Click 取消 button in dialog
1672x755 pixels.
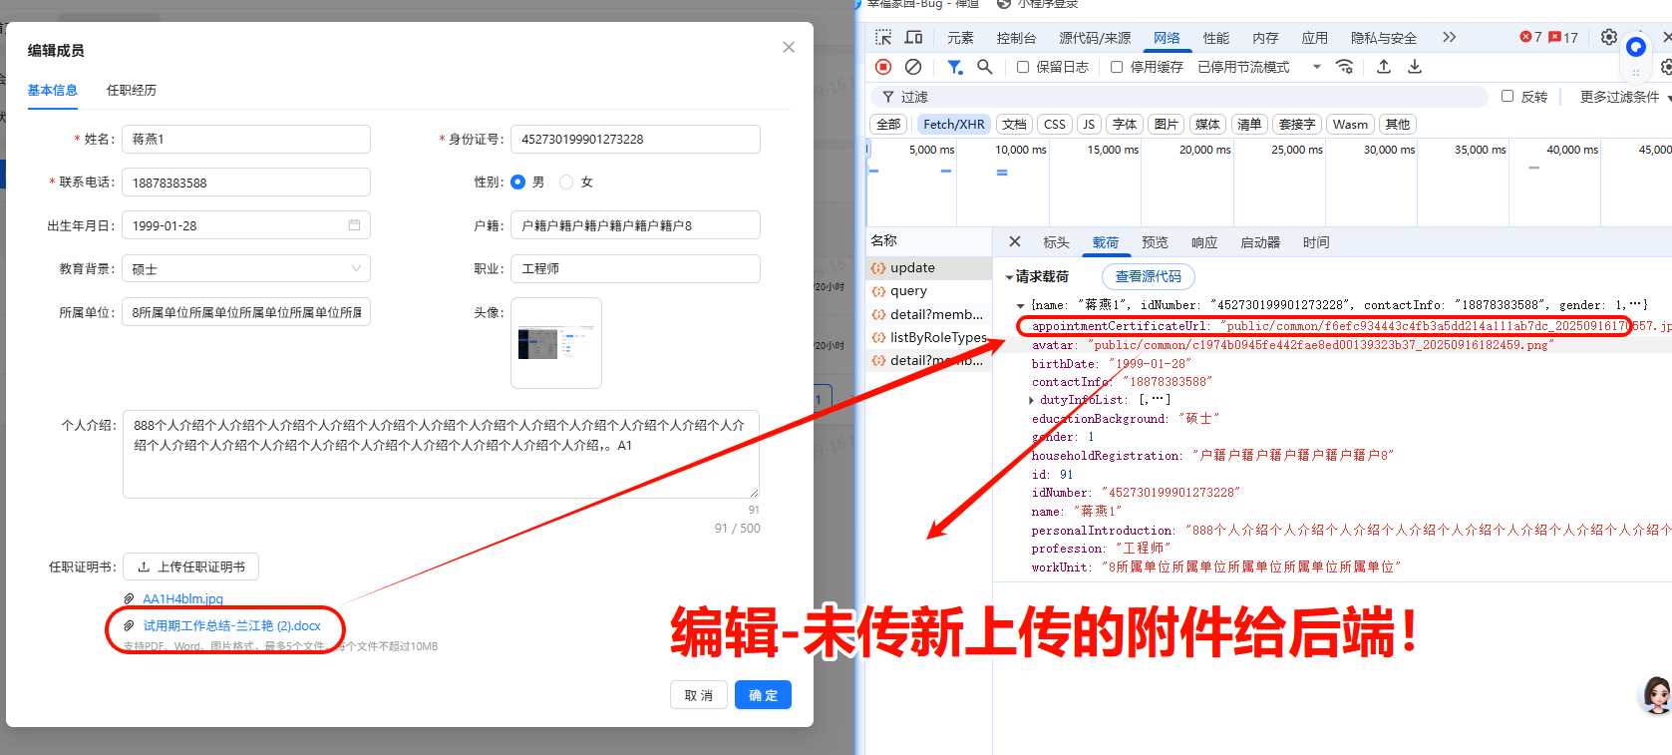(698, 695)
